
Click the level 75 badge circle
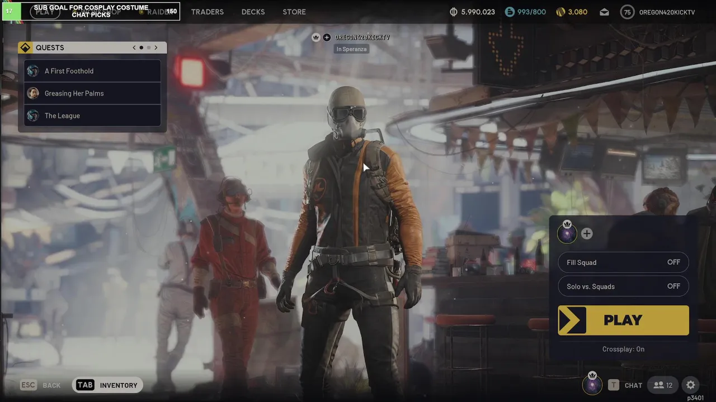pos(627,12)
